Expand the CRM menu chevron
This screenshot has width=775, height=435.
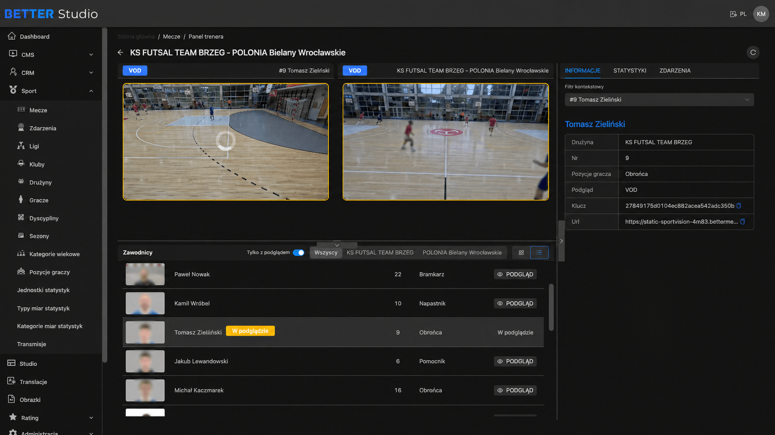click(91, 73)
